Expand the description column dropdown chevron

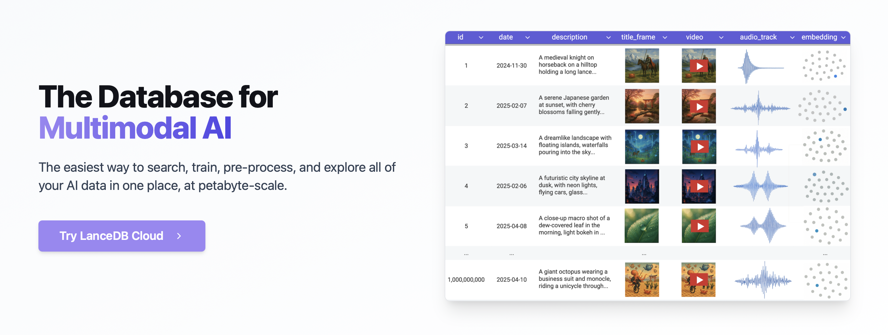coord(608,37)
